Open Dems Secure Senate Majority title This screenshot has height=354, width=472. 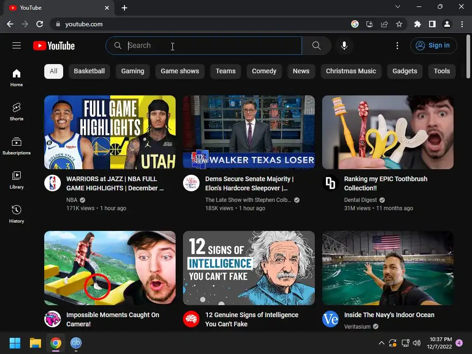(x=249, y=183)
